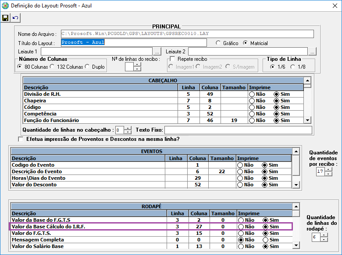Set Sim for Código row in Cabeçalho

click(276, 107)
